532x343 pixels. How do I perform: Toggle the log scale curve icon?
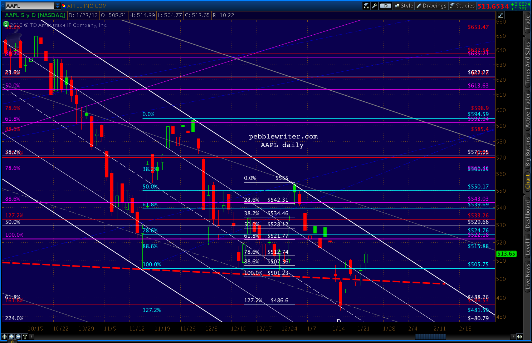pos(500,15)
